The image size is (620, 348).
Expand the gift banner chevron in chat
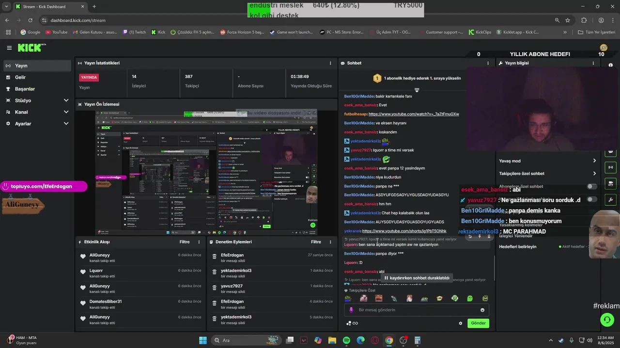tap(417, 90)
